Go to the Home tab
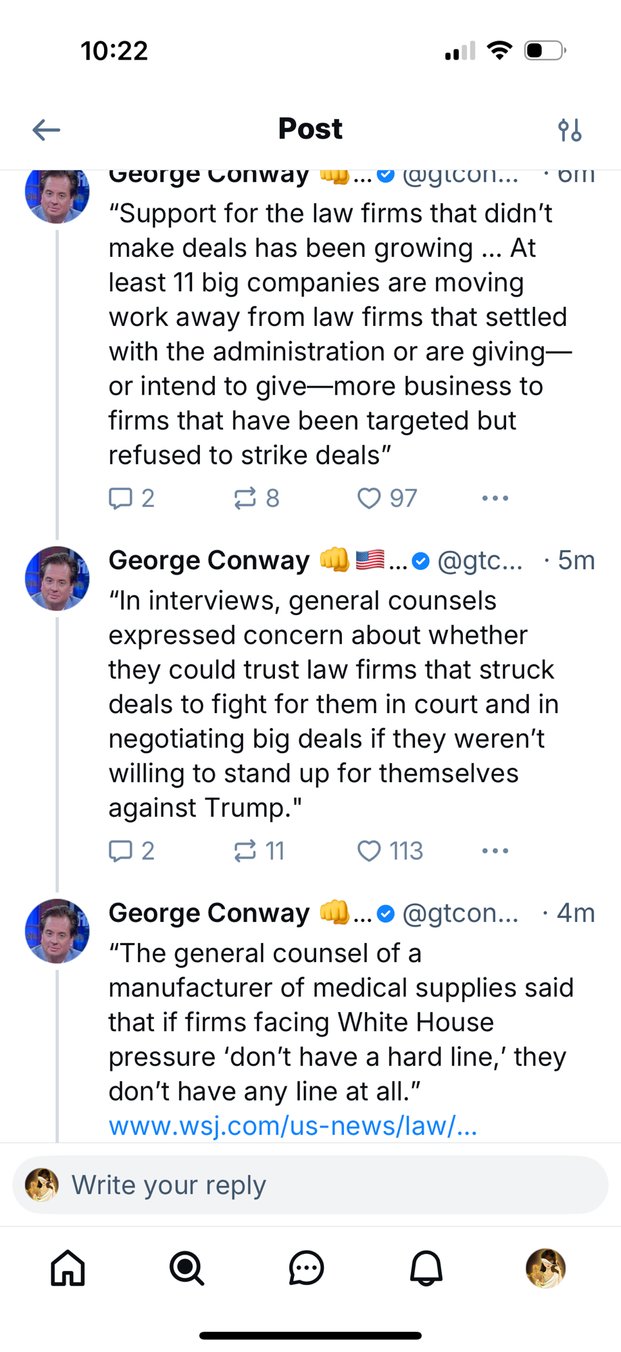This screenshot has height=1352, width=621. coord(68,1267)
